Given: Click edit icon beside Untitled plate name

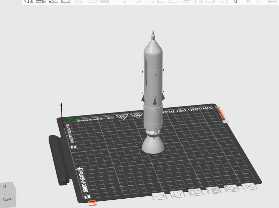Looking at the screenshot, I should [225, 121].
